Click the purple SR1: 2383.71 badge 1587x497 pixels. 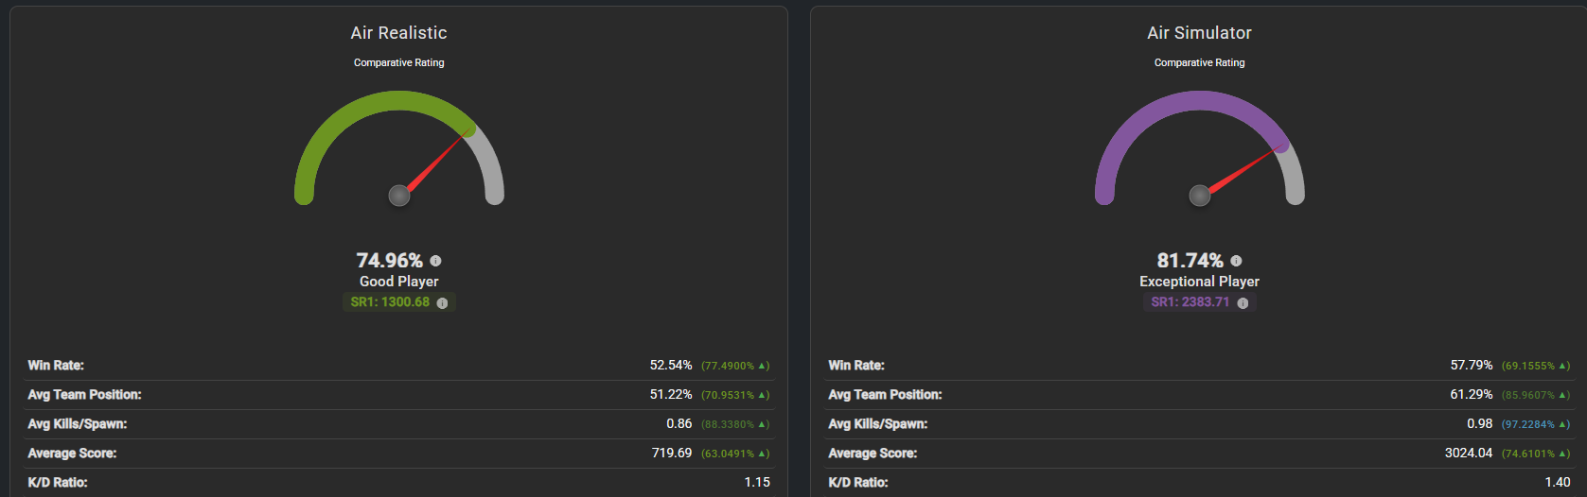(x=1190, y=302)
